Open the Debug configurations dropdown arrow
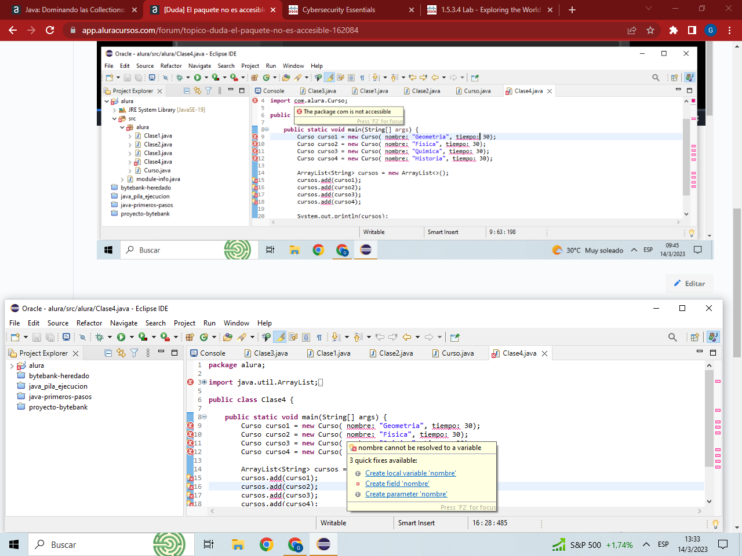 click(x=110, y=337)
